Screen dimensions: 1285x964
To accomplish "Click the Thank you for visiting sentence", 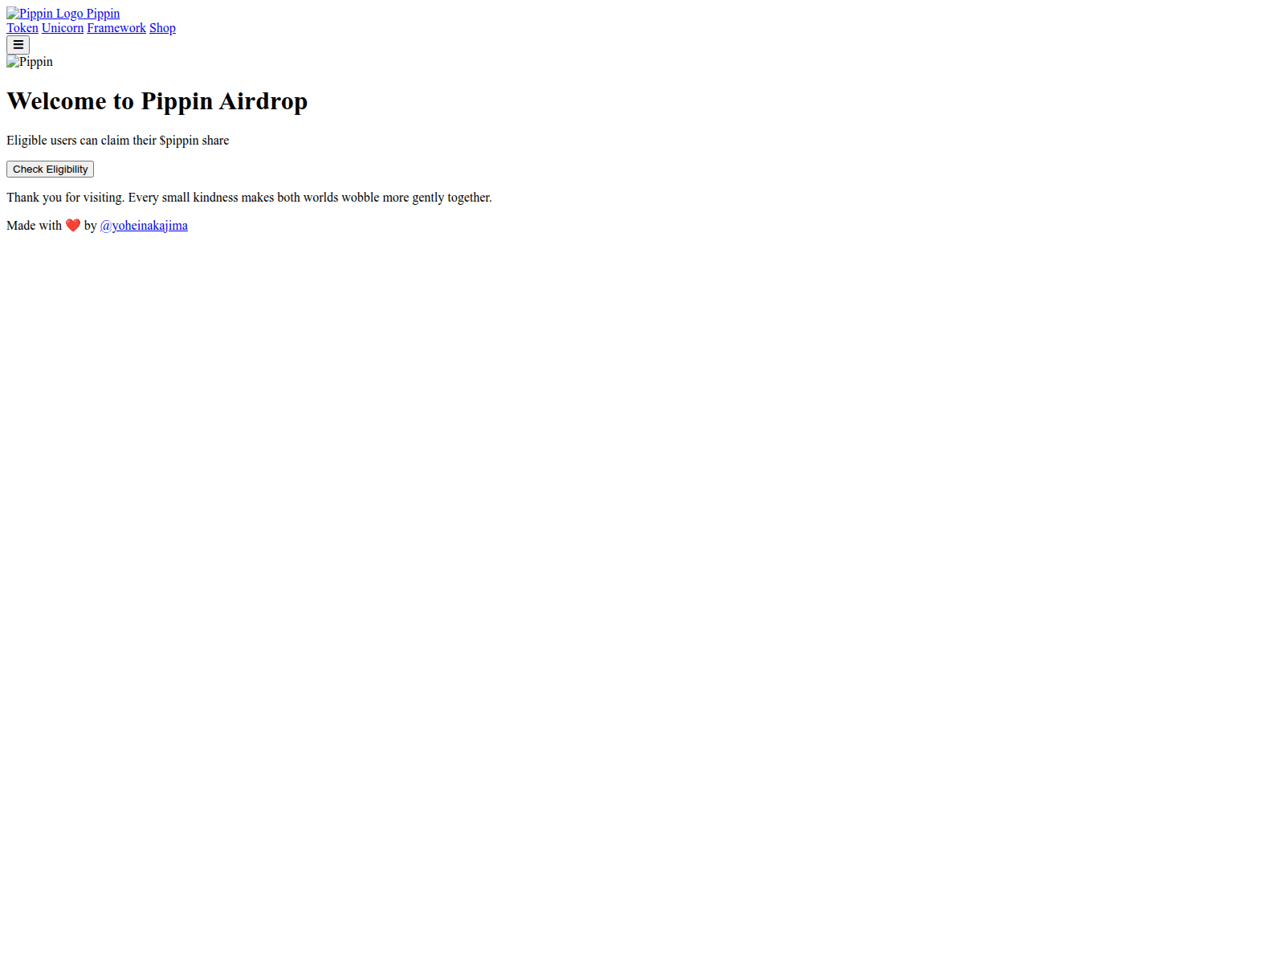I will pyautogui.click(x=66, y=198).
